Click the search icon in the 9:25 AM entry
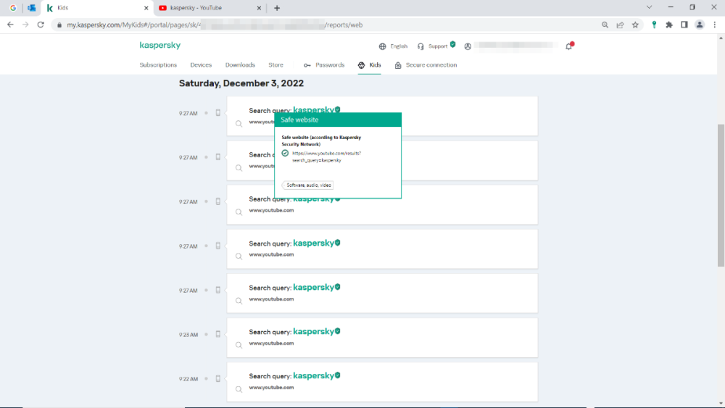 pos(239,345)
